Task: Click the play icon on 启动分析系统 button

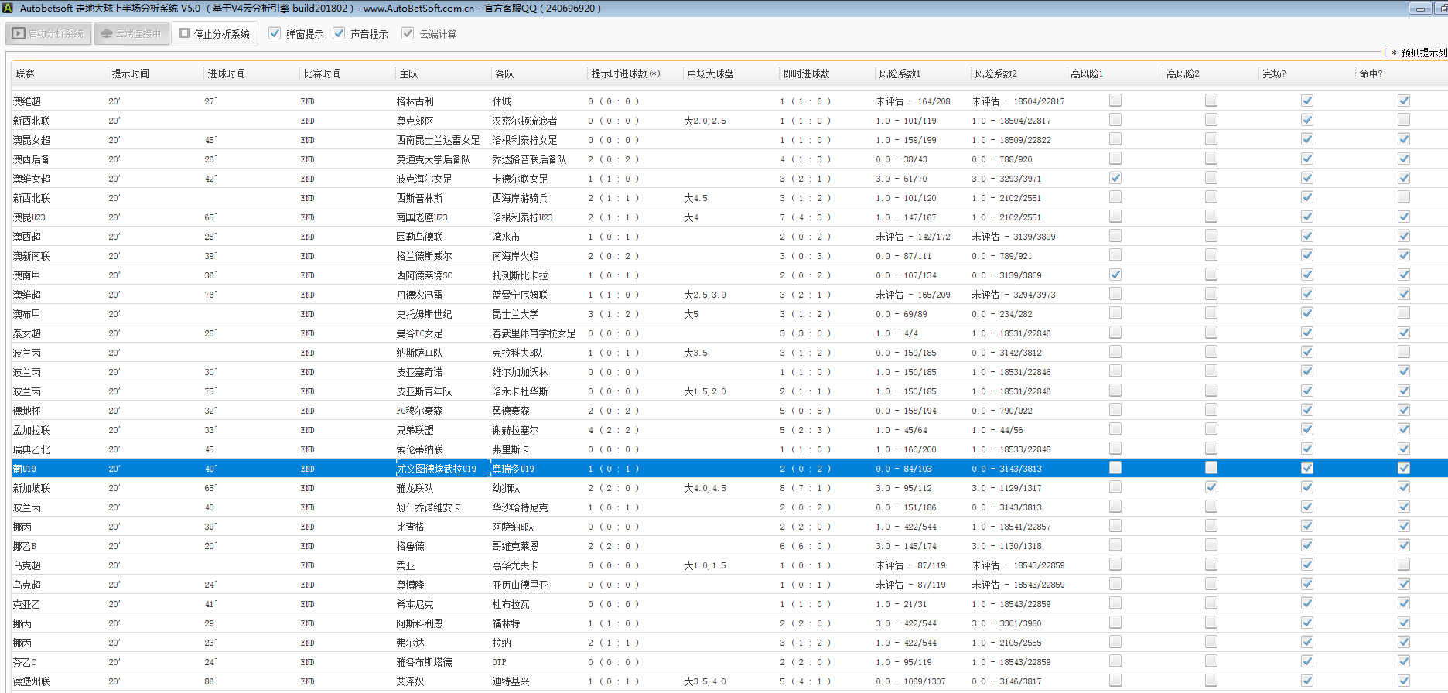Action: (x=19, y=34)
